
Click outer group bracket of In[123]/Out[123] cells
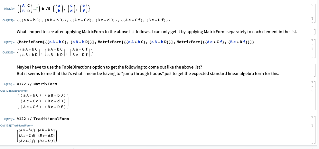[315, 130]
